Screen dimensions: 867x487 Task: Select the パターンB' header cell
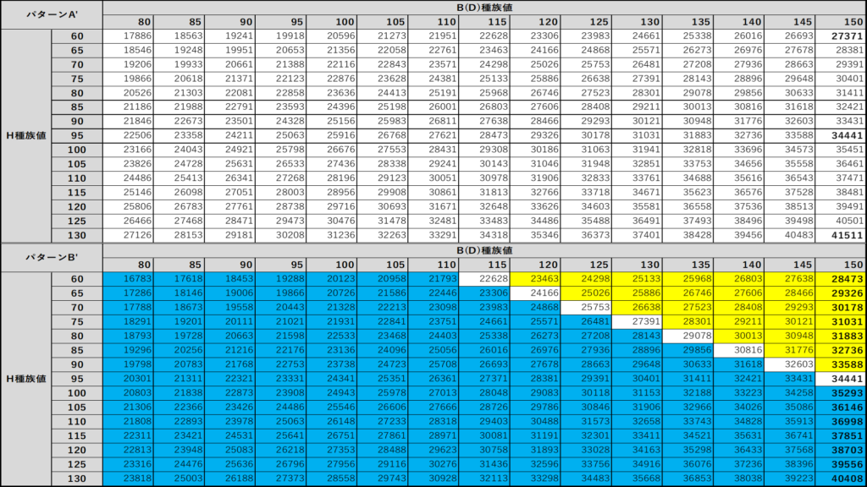pyautogui.click(x=51, y=257)
